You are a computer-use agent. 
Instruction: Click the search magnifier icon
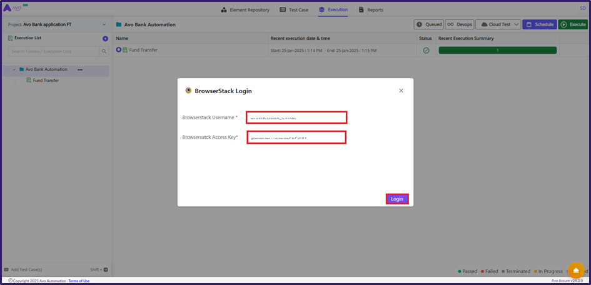coord(104,51)
